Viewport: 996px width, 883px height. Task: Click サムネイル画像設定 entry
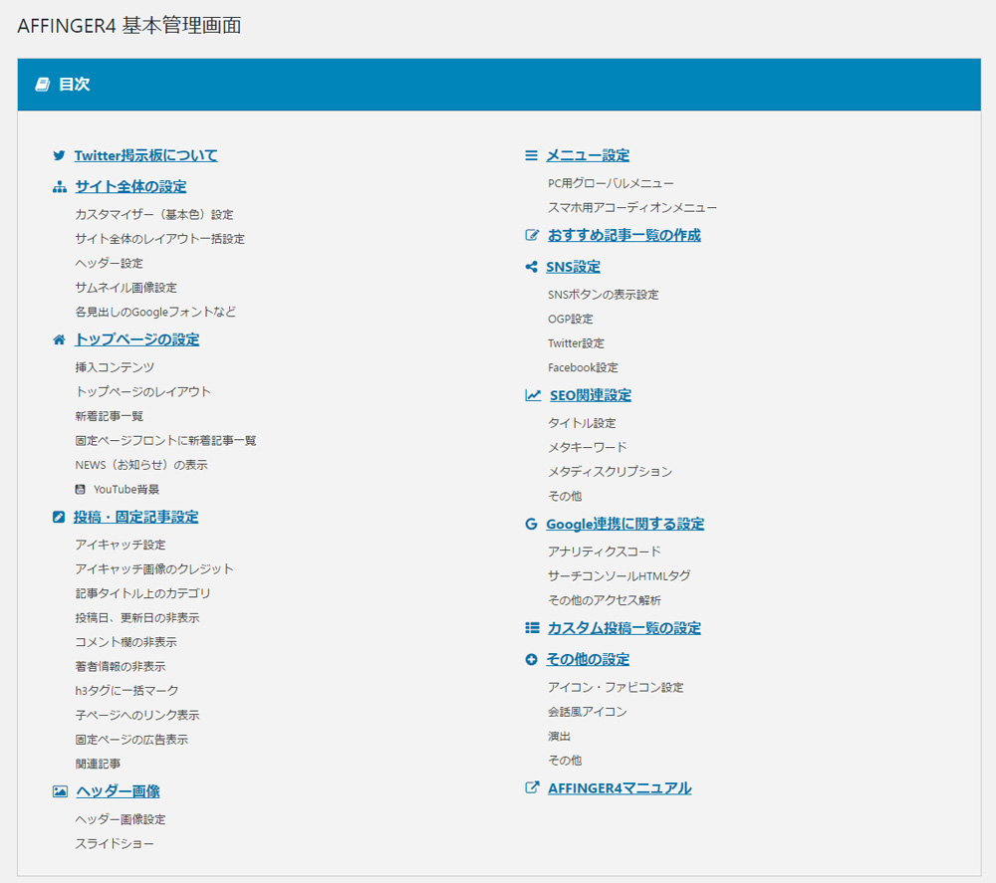point(125,288)
